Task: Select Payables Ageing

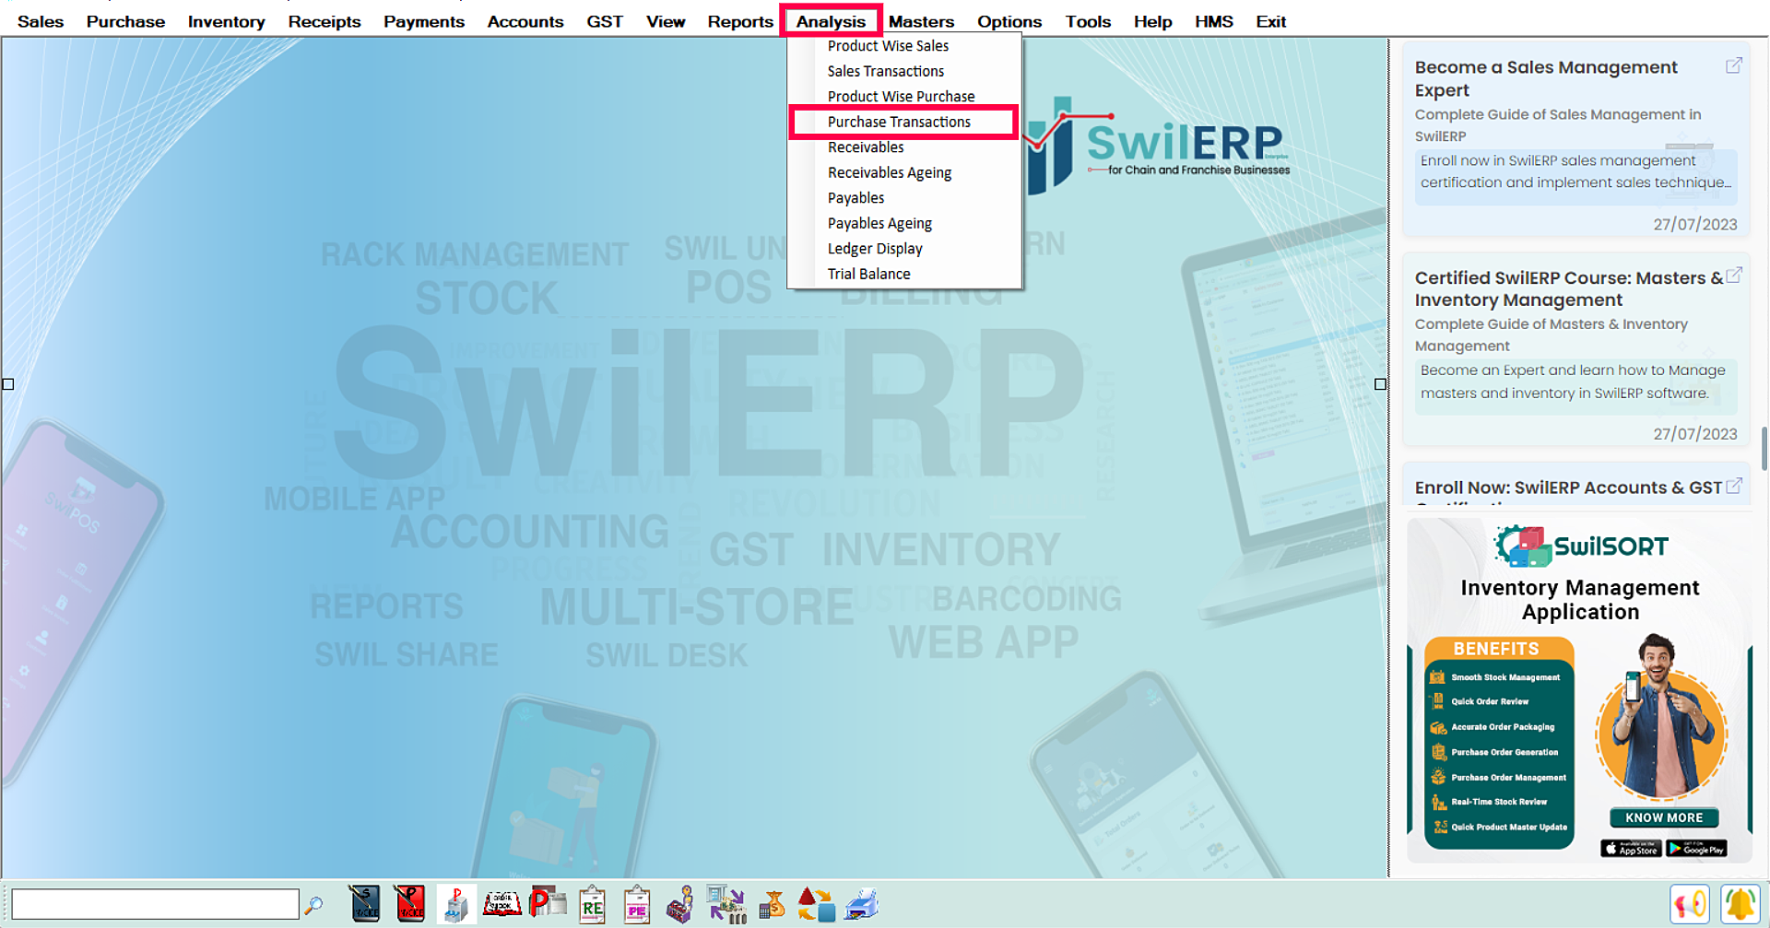Action: click(904, 223)
